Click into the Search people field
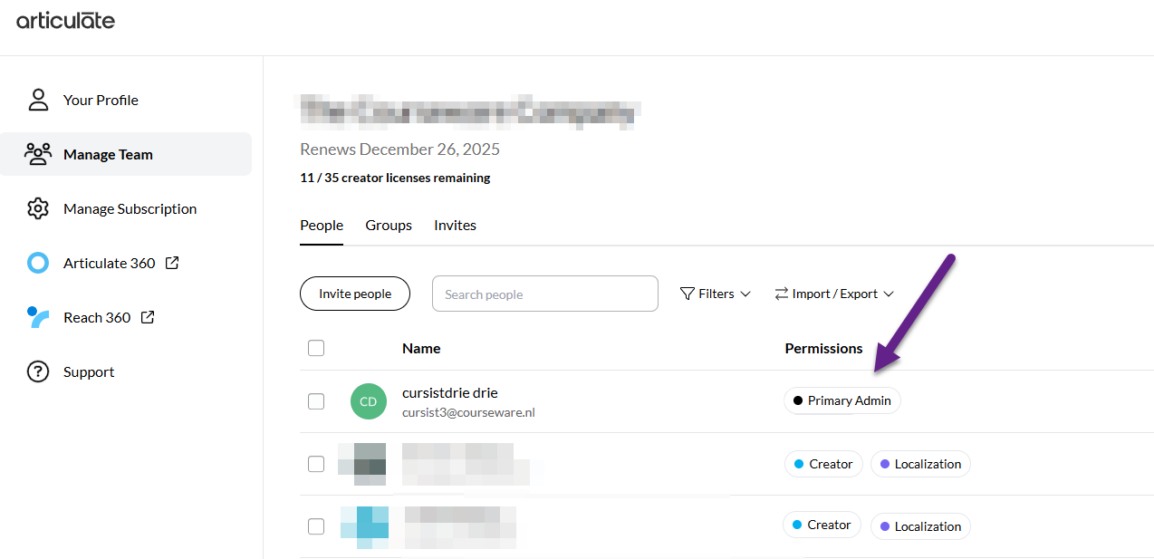Screen dimensions: 1154x559 (x=544, y=294)
